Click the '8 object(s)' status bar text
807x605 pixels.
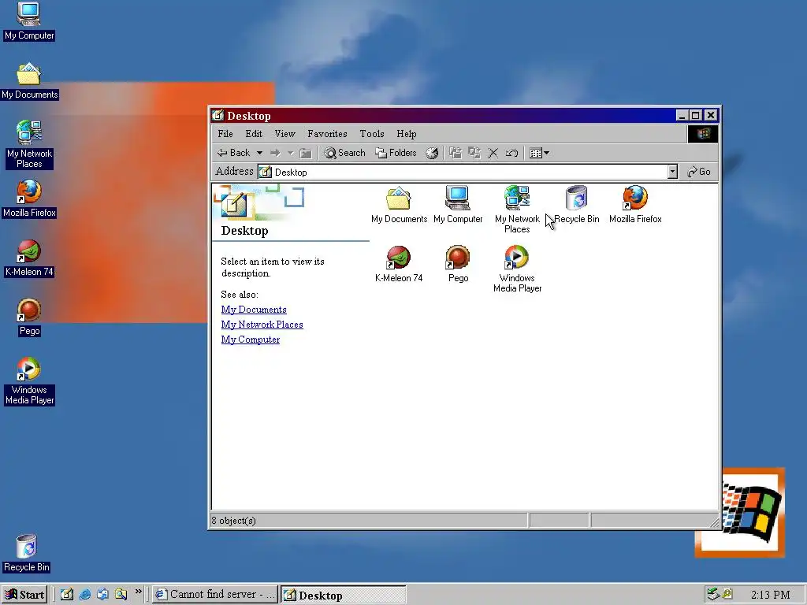[233, 521]
